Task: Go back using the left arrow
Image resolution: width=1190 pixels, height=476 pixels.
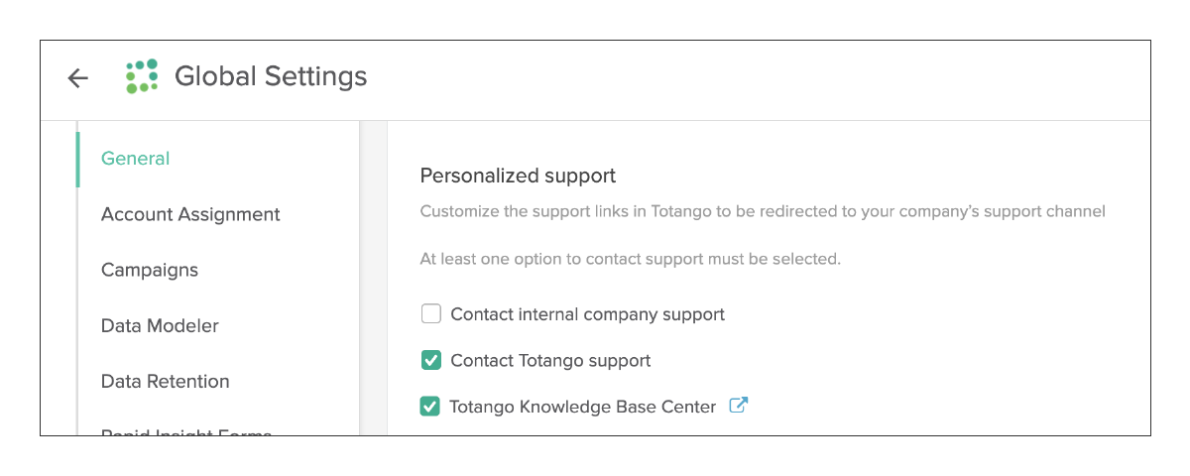Action: pos(77,78)
